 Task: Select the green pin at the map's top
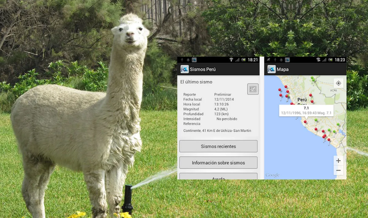[x=312, y=78]
